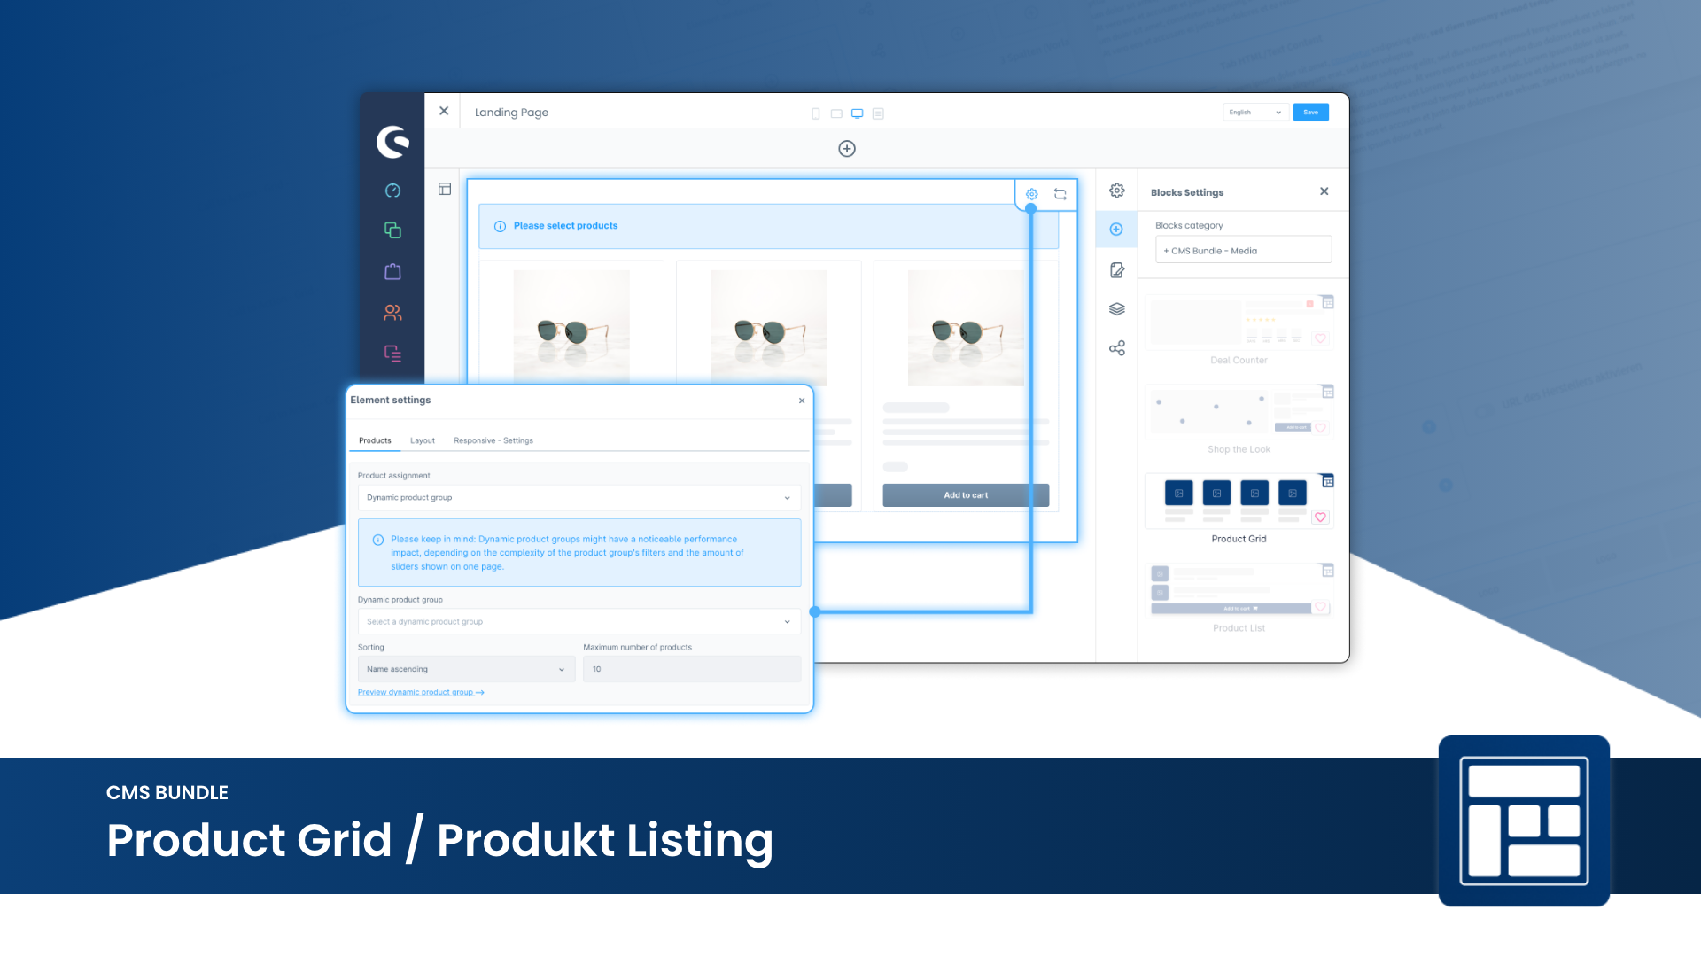
Task: Favorite the Deal Counter block heart icon
Action: (1320, 338)
